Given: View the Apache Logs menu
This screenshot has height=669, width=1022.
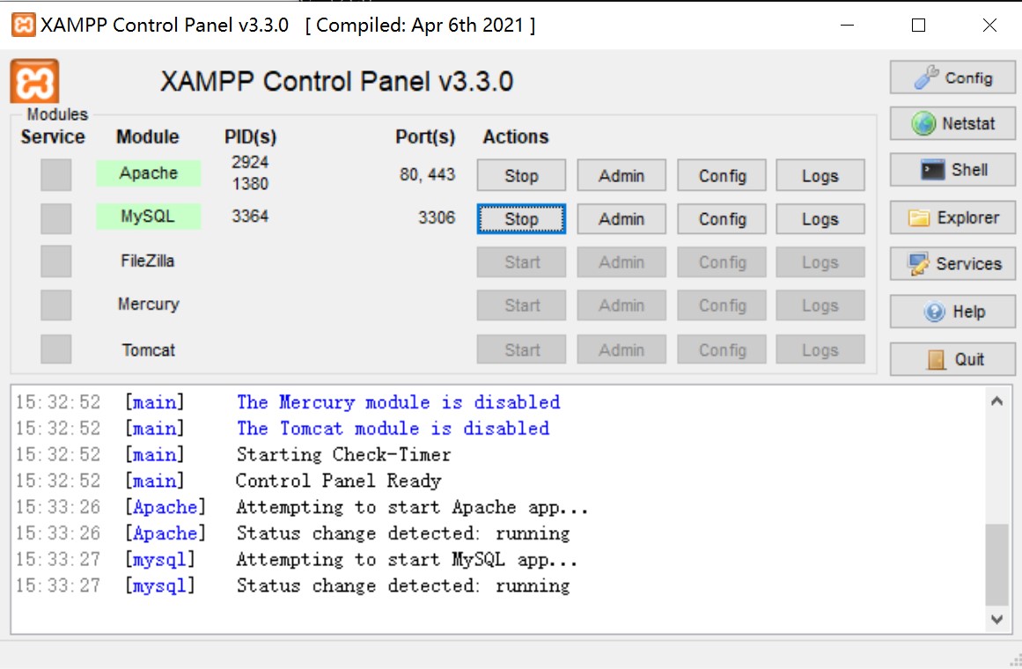Looking at the screenshot, I should (x=820, y=175).
